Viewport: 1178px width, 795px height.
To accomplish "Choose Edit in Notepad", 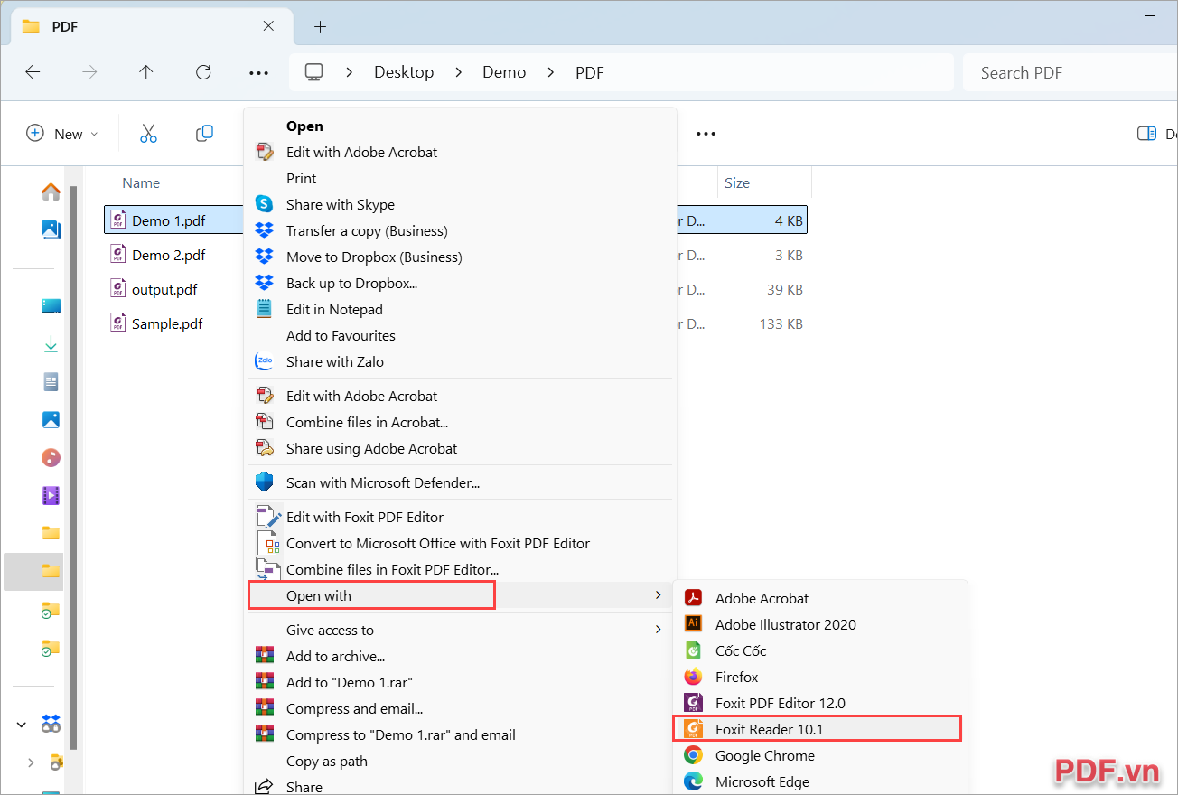I will [334, 309].
